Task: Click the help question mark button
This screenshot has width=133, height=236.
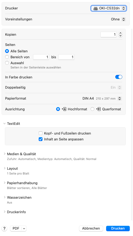Action: click(x=4, y=228)
